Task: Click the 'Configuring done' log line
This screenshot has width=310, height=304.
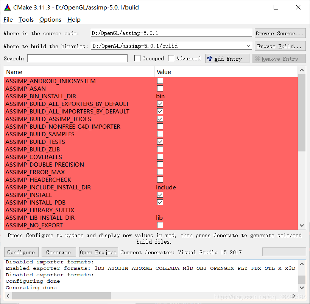Action: click(33, 281)
